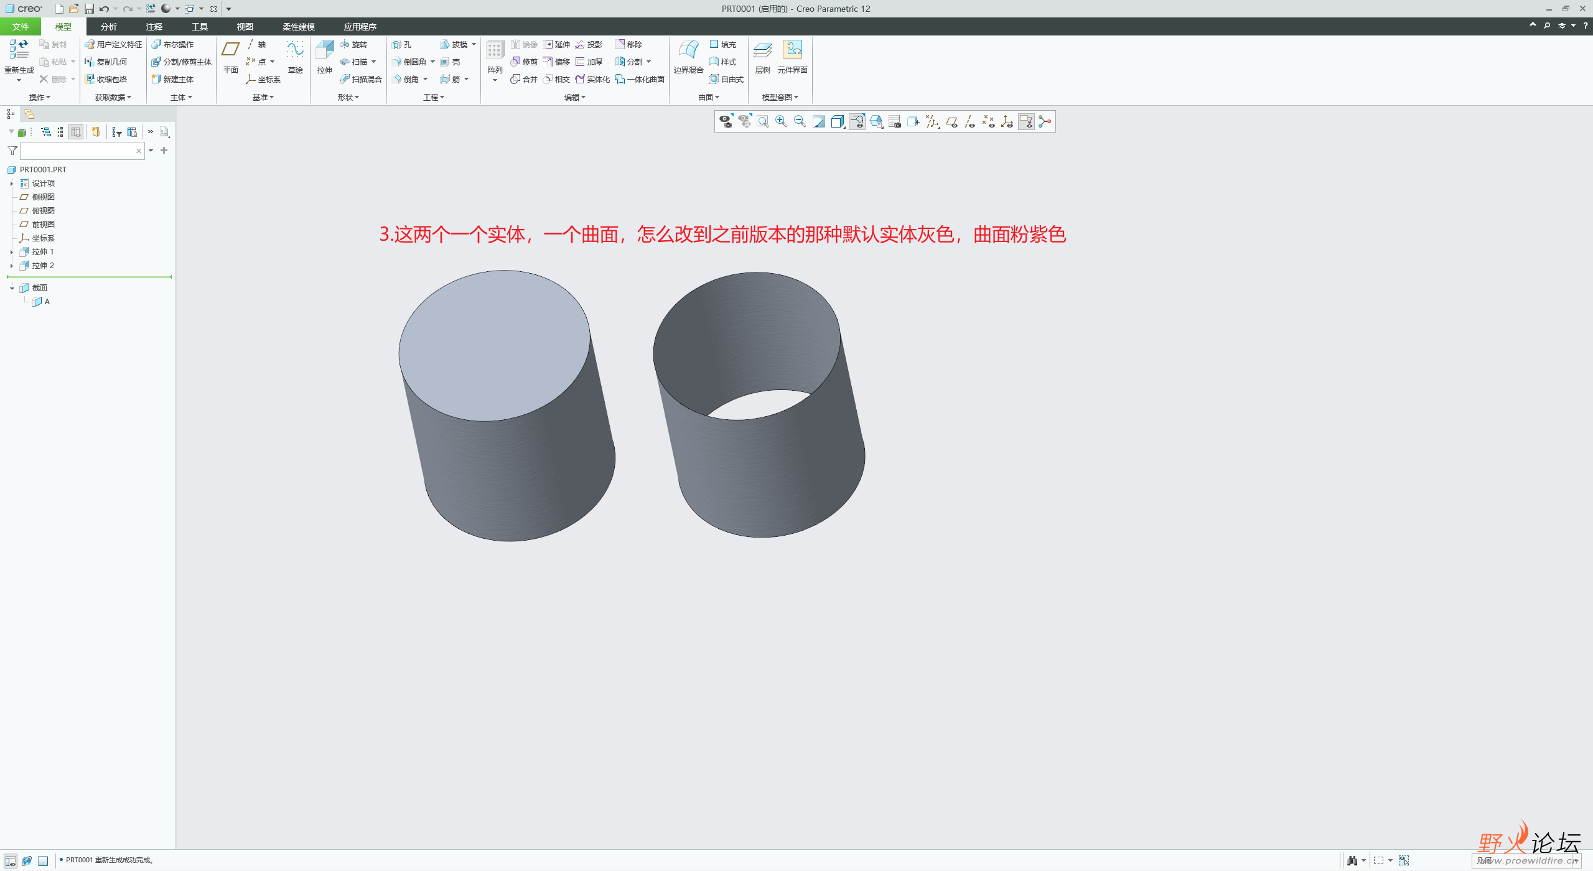Viewport: 1593px width, 871px height.
Task: Toggle datum axis display in graphics toolbar
Action: 970,121
